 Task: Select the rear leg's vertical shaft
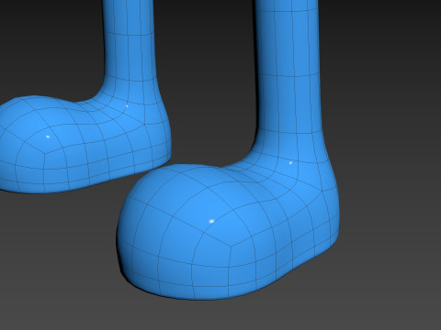pos(130,39)
